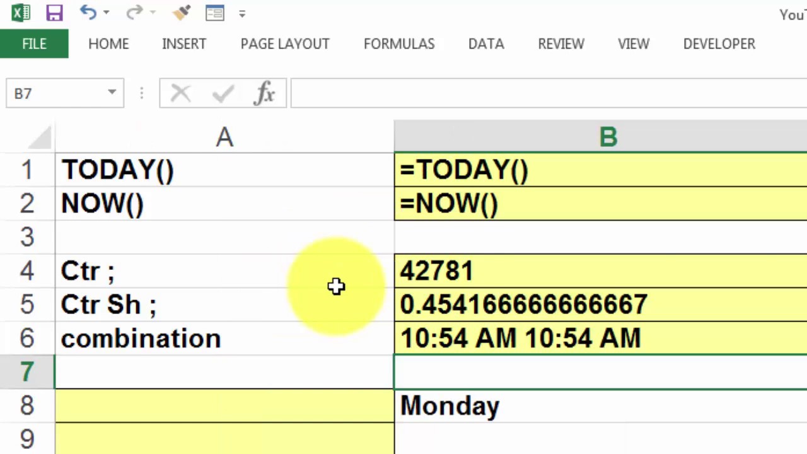807x454 pixels.
Task: Click the Cancel X formula bar icon
Action: [x=180, y=94]
